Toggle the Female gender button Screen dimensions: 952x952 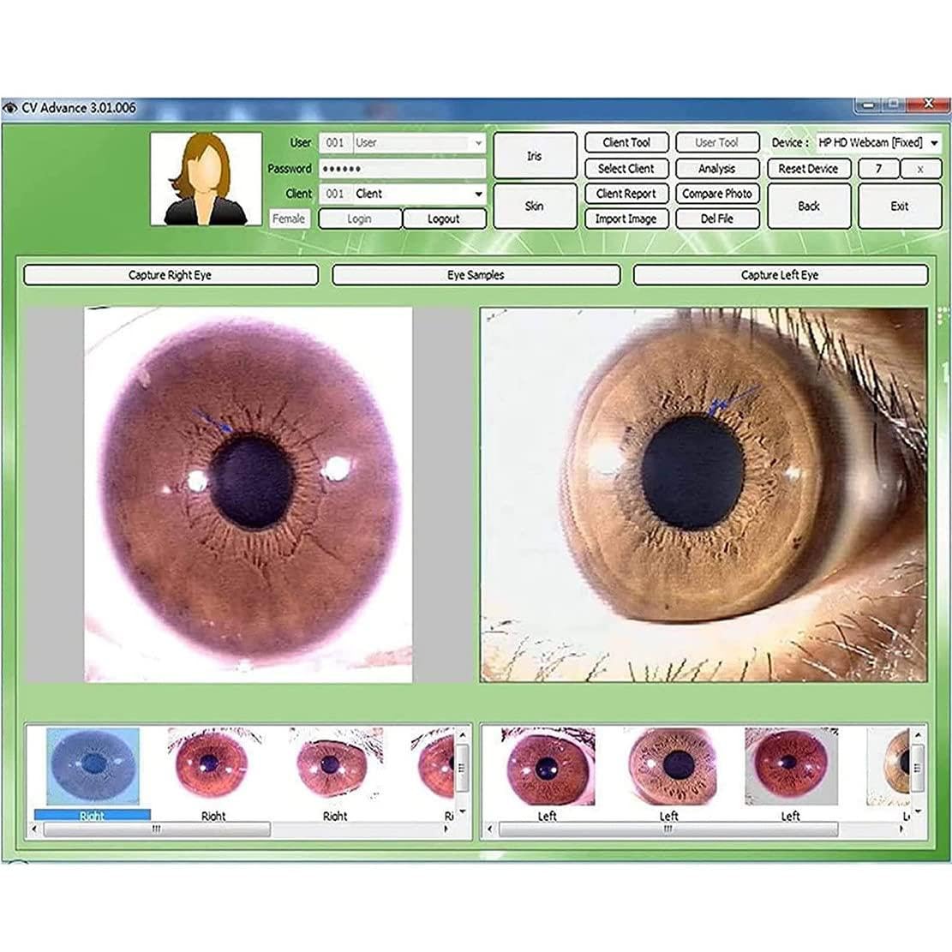(x=289, y=219)
